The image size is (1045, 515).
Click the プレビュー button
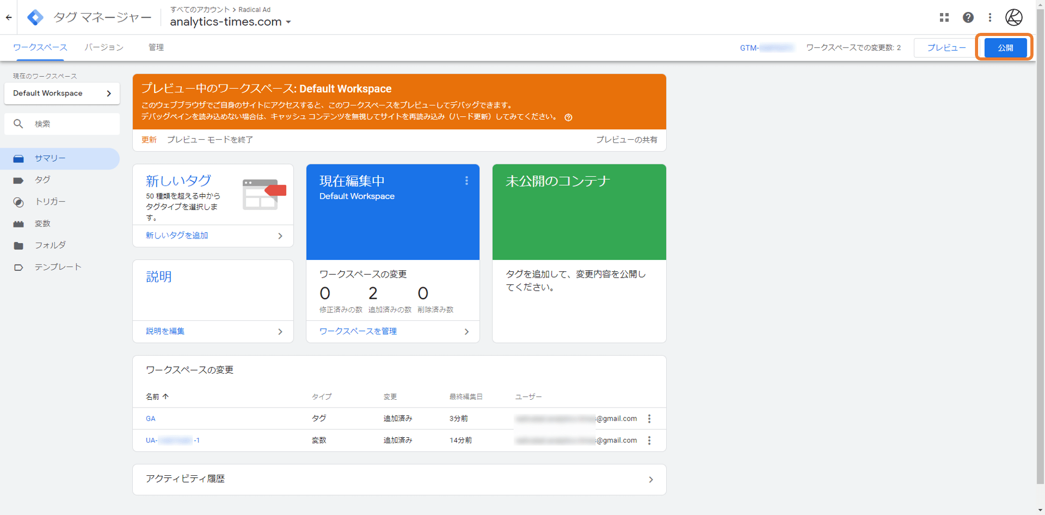point(946,47)
